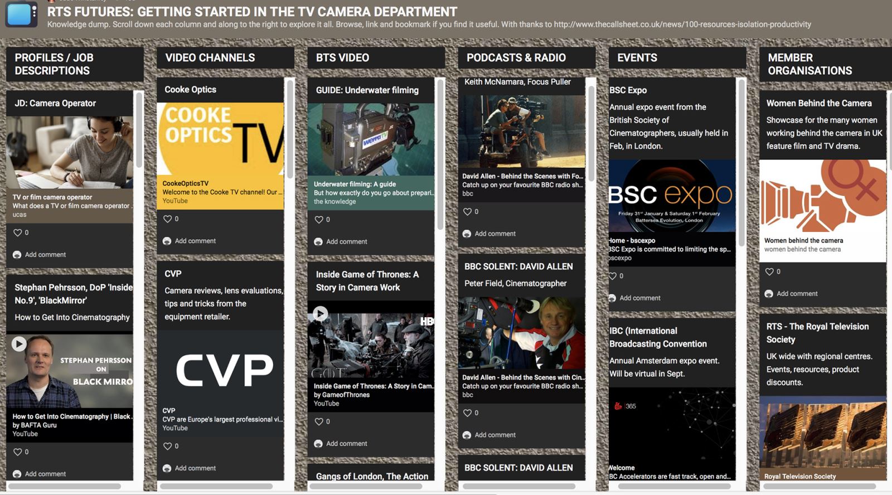Viewport: 892px width, 495px height.
Task: Open the Keith McNamara camera crew photo
Action: [521, 132]
